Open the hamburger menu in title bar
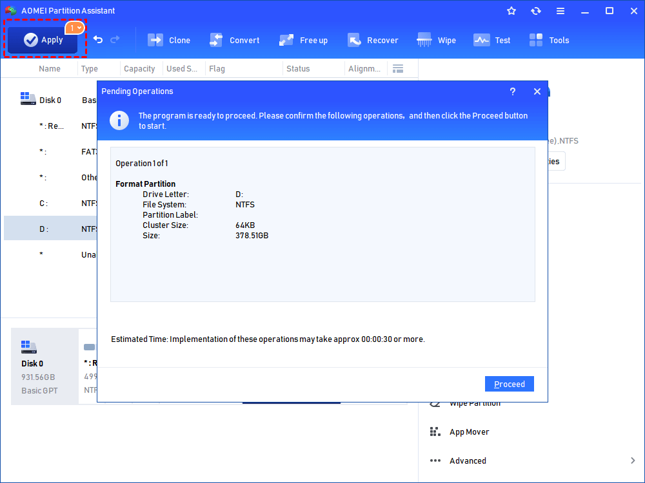 pos(561,11)
